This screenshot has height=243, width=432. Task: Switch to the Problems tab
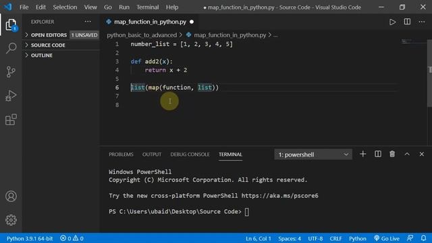[x=121, y=155]
